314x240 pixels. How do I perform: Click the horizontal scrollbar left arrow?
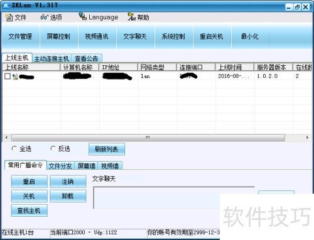pos(6,137)
